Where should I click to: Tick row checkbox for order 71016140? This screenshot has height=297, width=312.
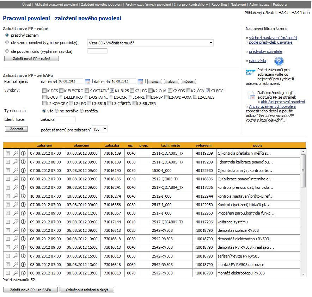[8, 171]
